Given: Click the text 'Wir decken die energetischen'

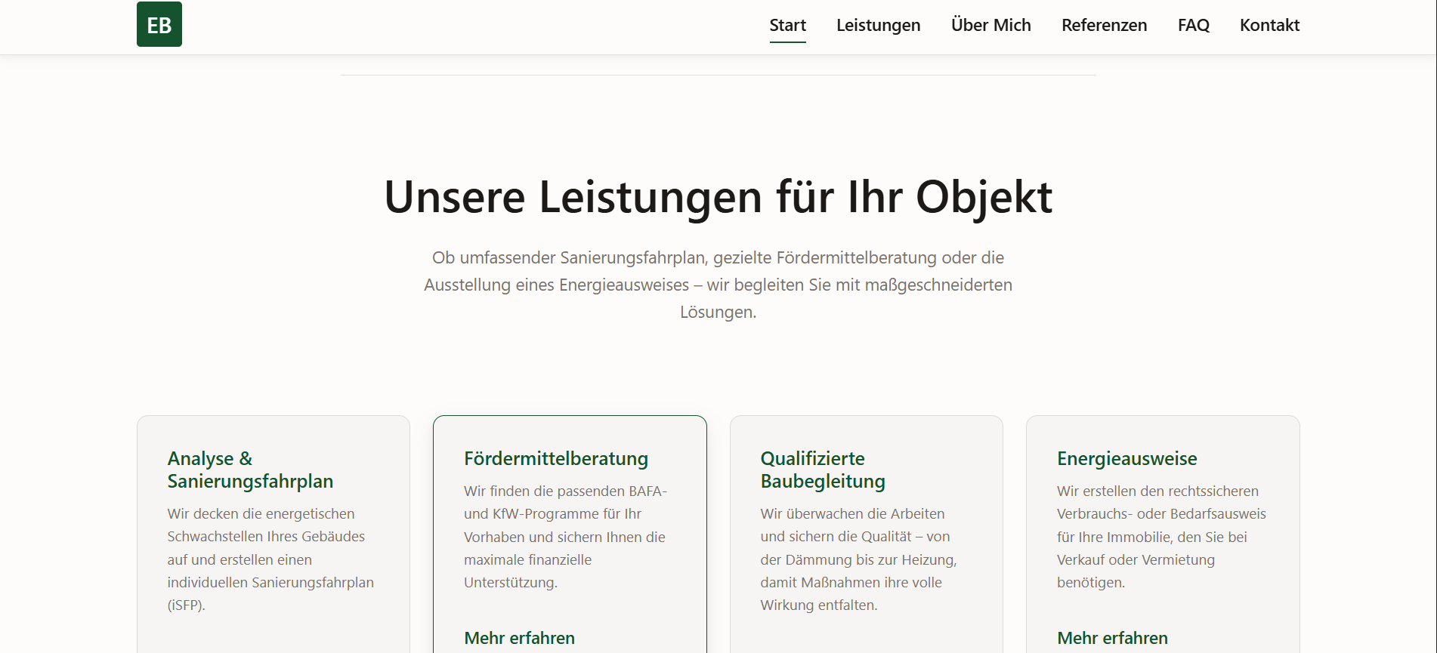Looking at the screenshot, I should (261, 513).
